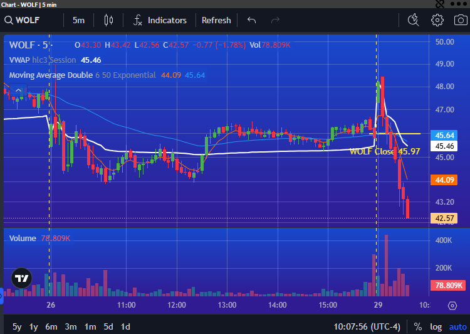Open the quick search lightning icon
The width and height of the screenshot is (470, 334).
414,20
